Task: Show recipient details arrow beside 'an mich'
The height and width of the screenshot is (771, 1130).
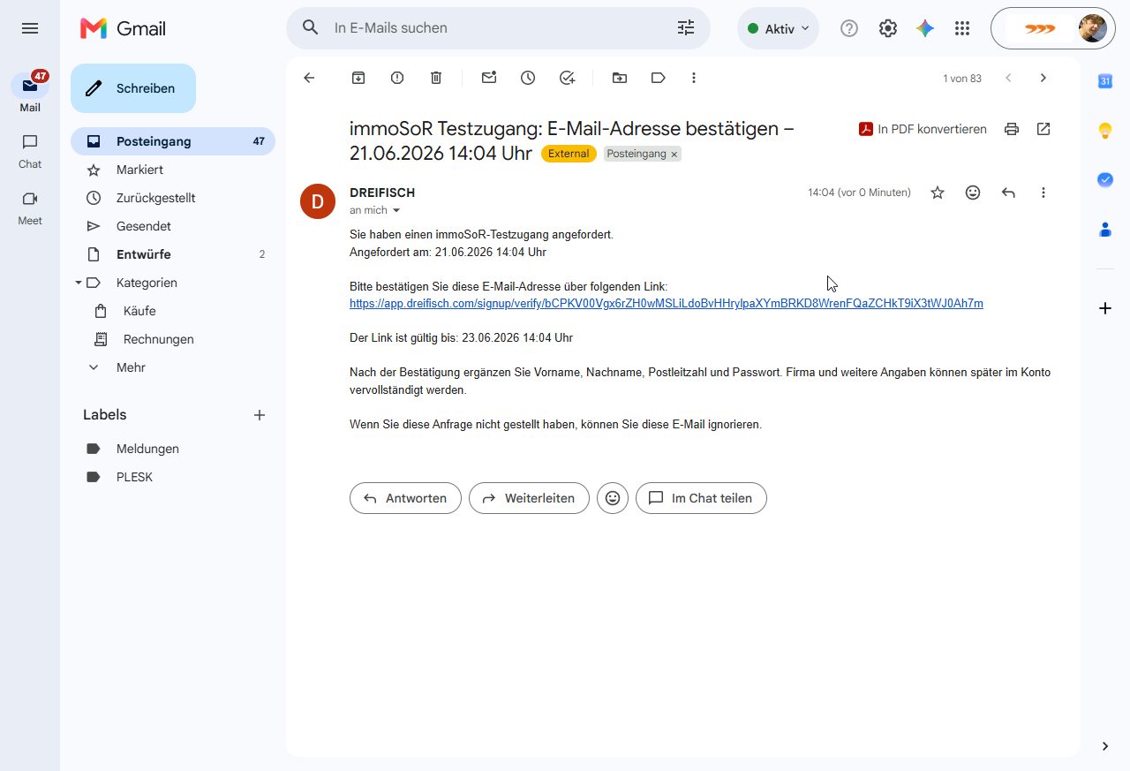Action: tap(396, 210)
